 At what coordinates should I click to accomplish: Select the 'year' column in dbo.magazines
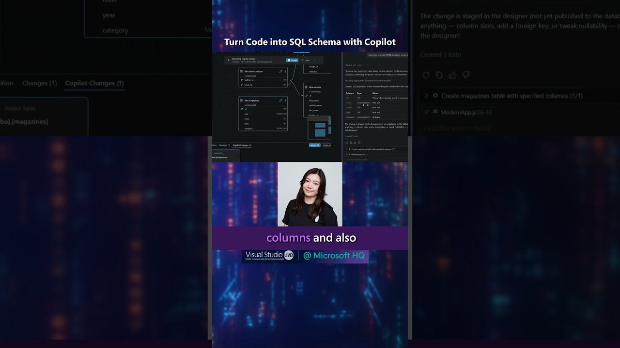[263, 124]
